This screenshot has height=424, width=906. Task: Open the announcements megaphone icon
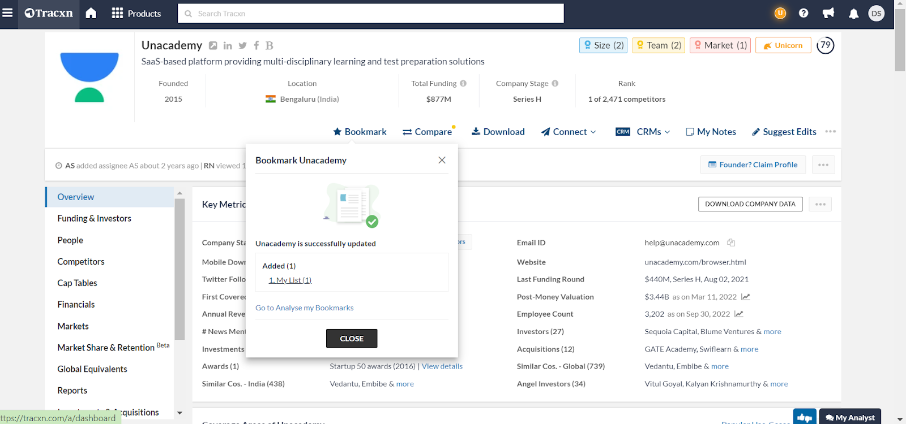click(828, 13)
